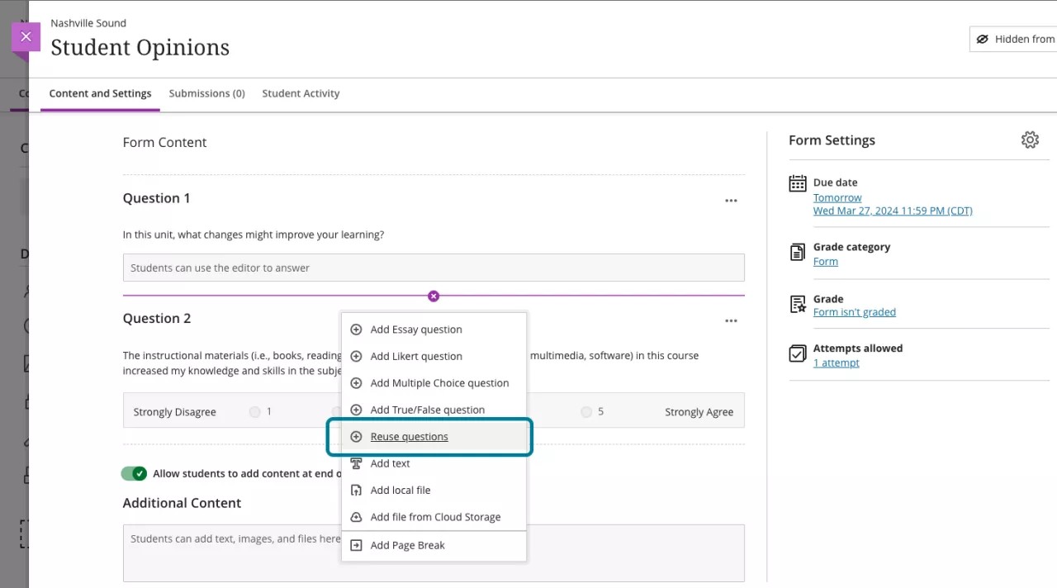Image resolution: width=1057 pixels, height=588 pixels.
Task: Switch to the Submissions tab
Action: tap(206, 93)
